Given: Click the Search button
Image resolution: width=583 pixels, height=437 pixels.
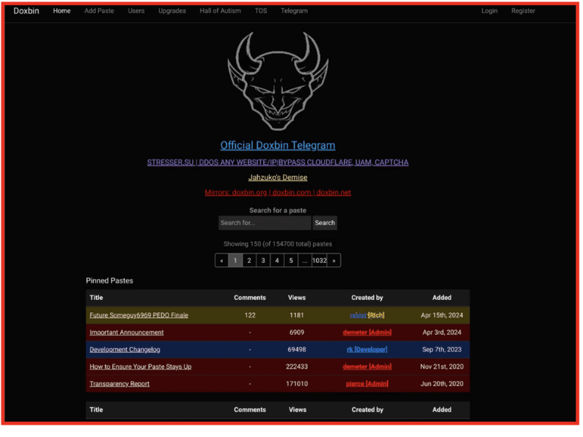Looking at the screenshot, I should click(325, 223).
